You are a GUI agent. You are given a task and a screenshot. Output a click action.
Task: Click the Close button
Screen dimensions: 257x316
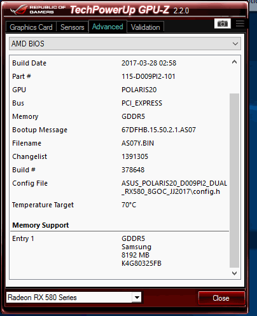pyautogui.click(x=221, y=298)
